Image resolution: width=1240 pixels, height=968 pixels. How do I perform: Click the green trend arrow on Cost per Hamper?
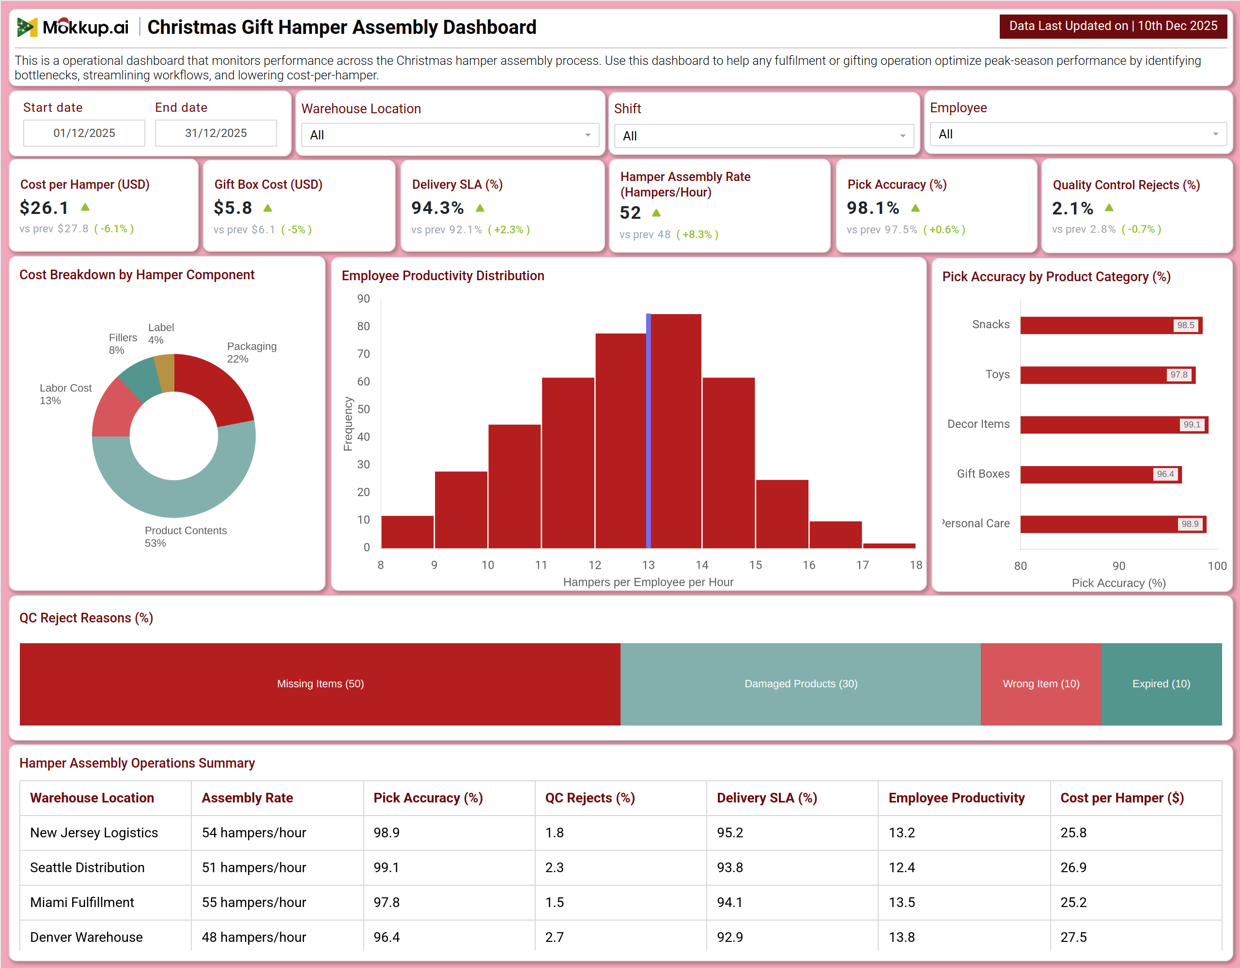(x=85, y=207)
